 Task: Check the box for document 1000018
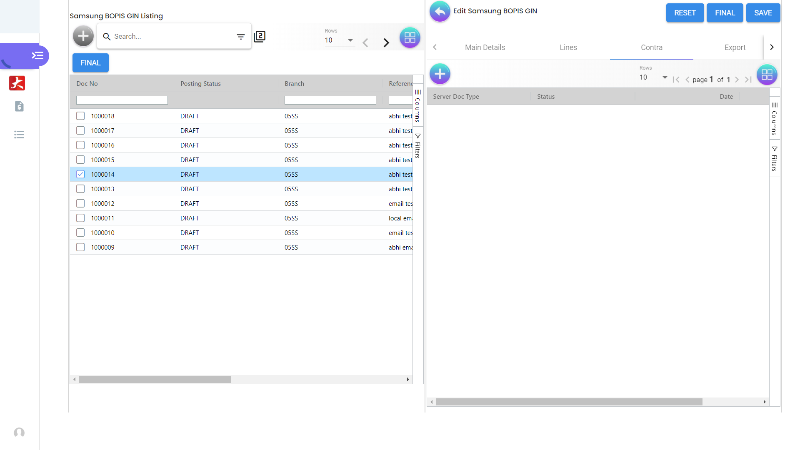click(x=80, y=116)
